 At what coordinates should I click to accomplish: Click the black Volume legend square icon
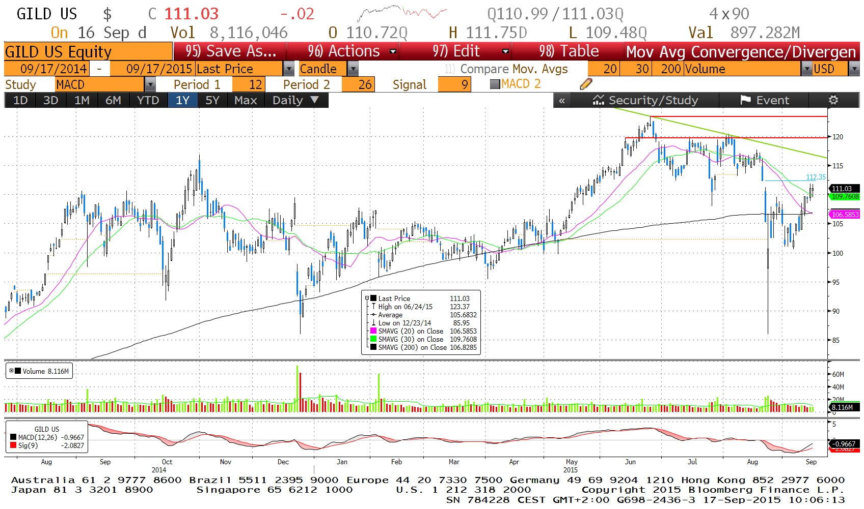click(18, 371)
